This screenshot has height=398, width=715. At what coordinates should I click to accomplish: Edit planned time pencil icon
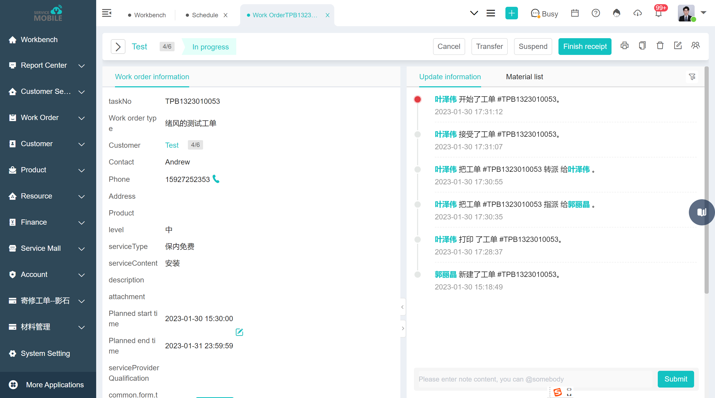[239, 332]
